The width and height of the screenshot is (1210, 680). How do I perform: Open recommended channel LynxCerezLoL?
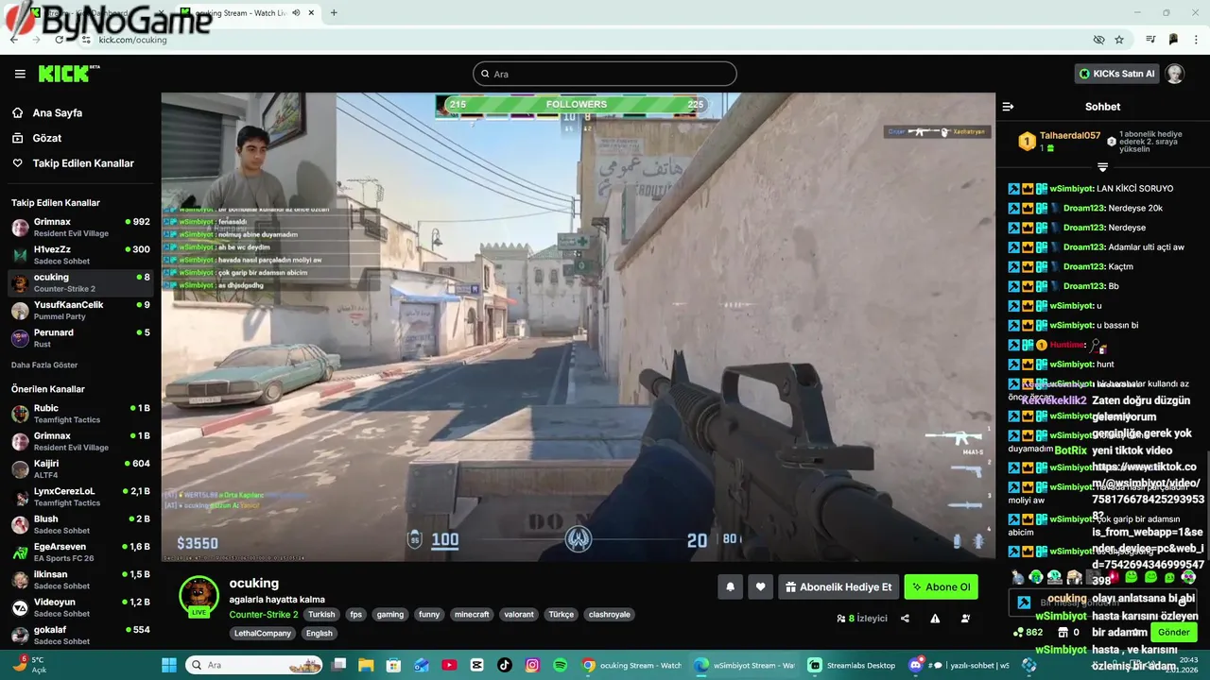[x=80, y=497]
